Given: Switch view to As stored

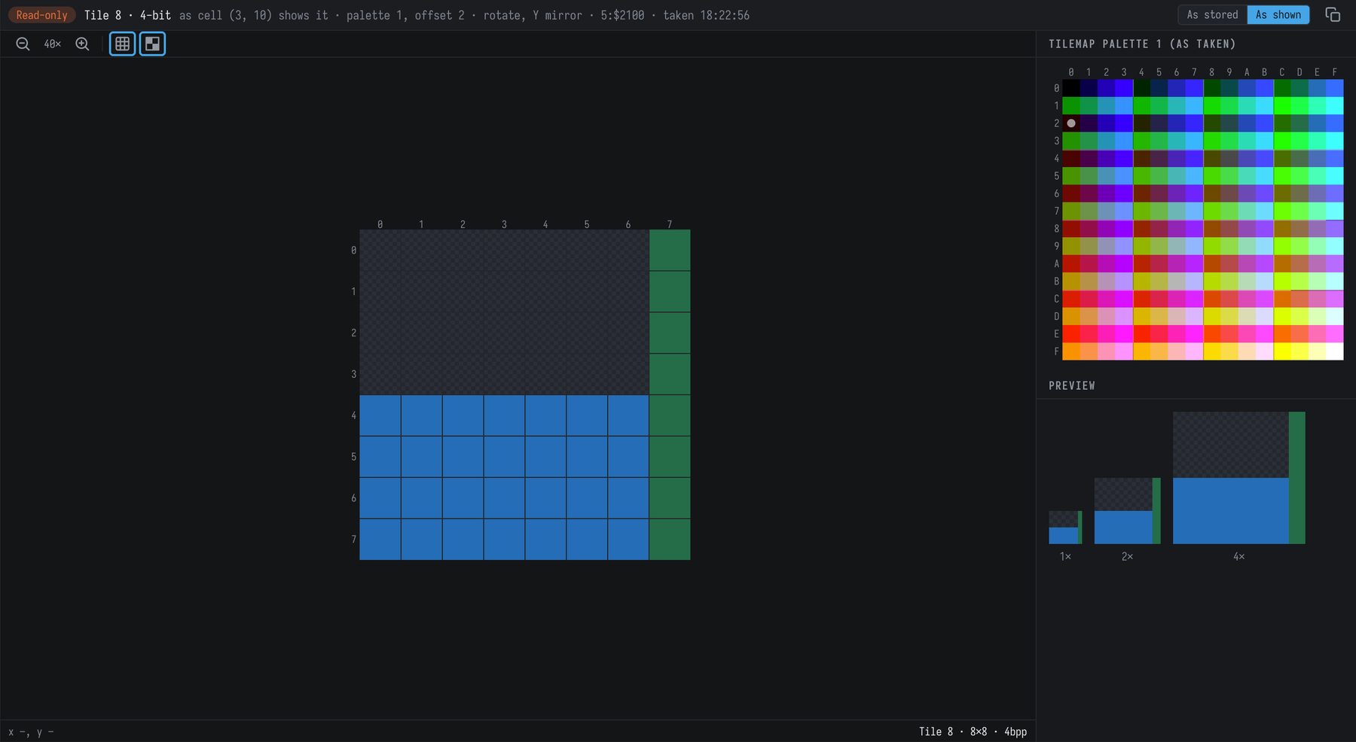Looking at the screenshot, I should (x=1212, y=15).
